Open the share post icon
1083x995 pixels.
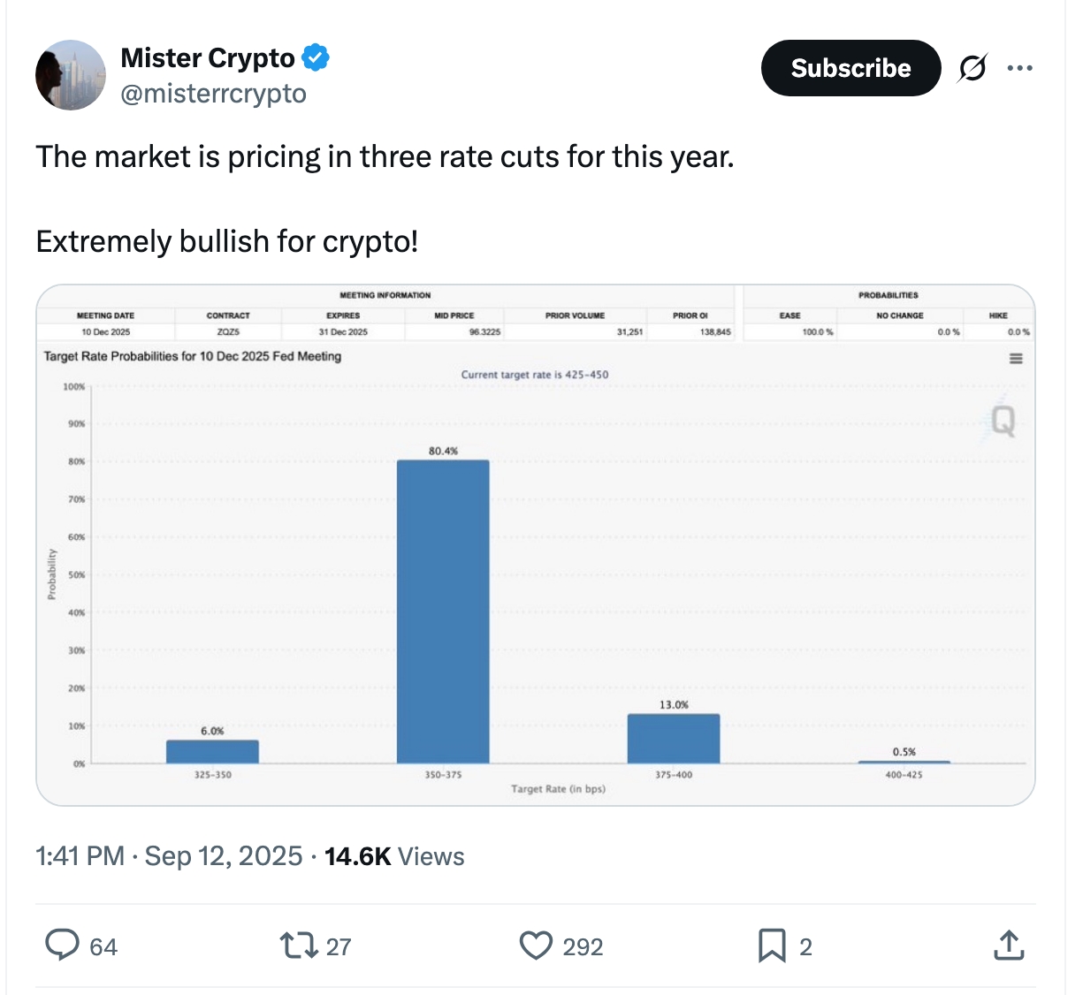point(1009,946)
